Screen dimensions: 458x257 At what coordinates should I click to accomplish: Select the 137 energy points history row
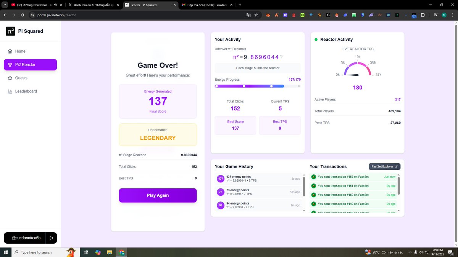258,179
